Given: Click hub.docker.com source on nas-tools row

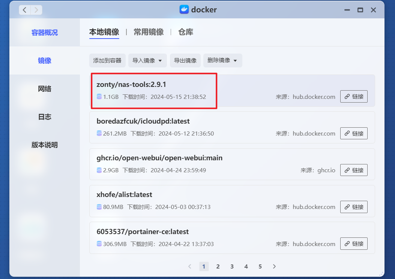Looking at the screenshot, I should click(x=314, y=97).
